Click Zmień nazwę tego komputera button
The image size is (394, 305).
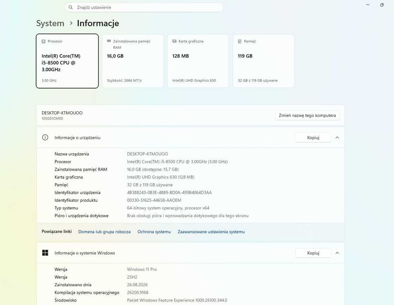307,115
